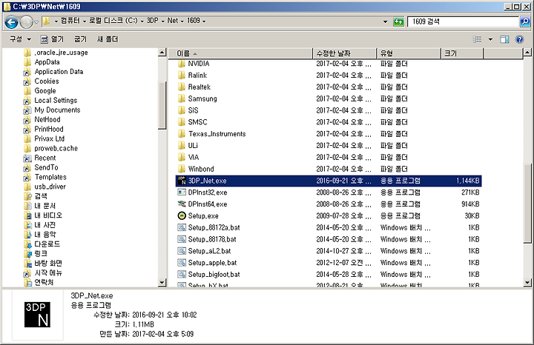This screenshot has height=345, width=534.
Task: Click navigation pane scroll up arrow
Action: coord(162,53)
